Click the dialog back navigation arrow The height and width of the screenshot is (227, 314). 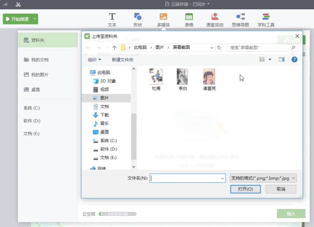point(88,48)
